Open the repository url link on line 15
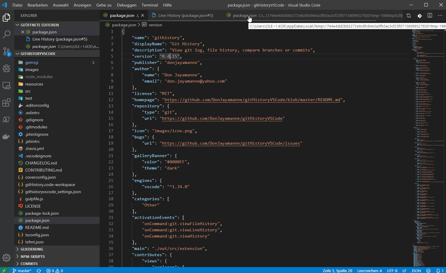The height and width of the screenshot is (273, 446). 222,118
